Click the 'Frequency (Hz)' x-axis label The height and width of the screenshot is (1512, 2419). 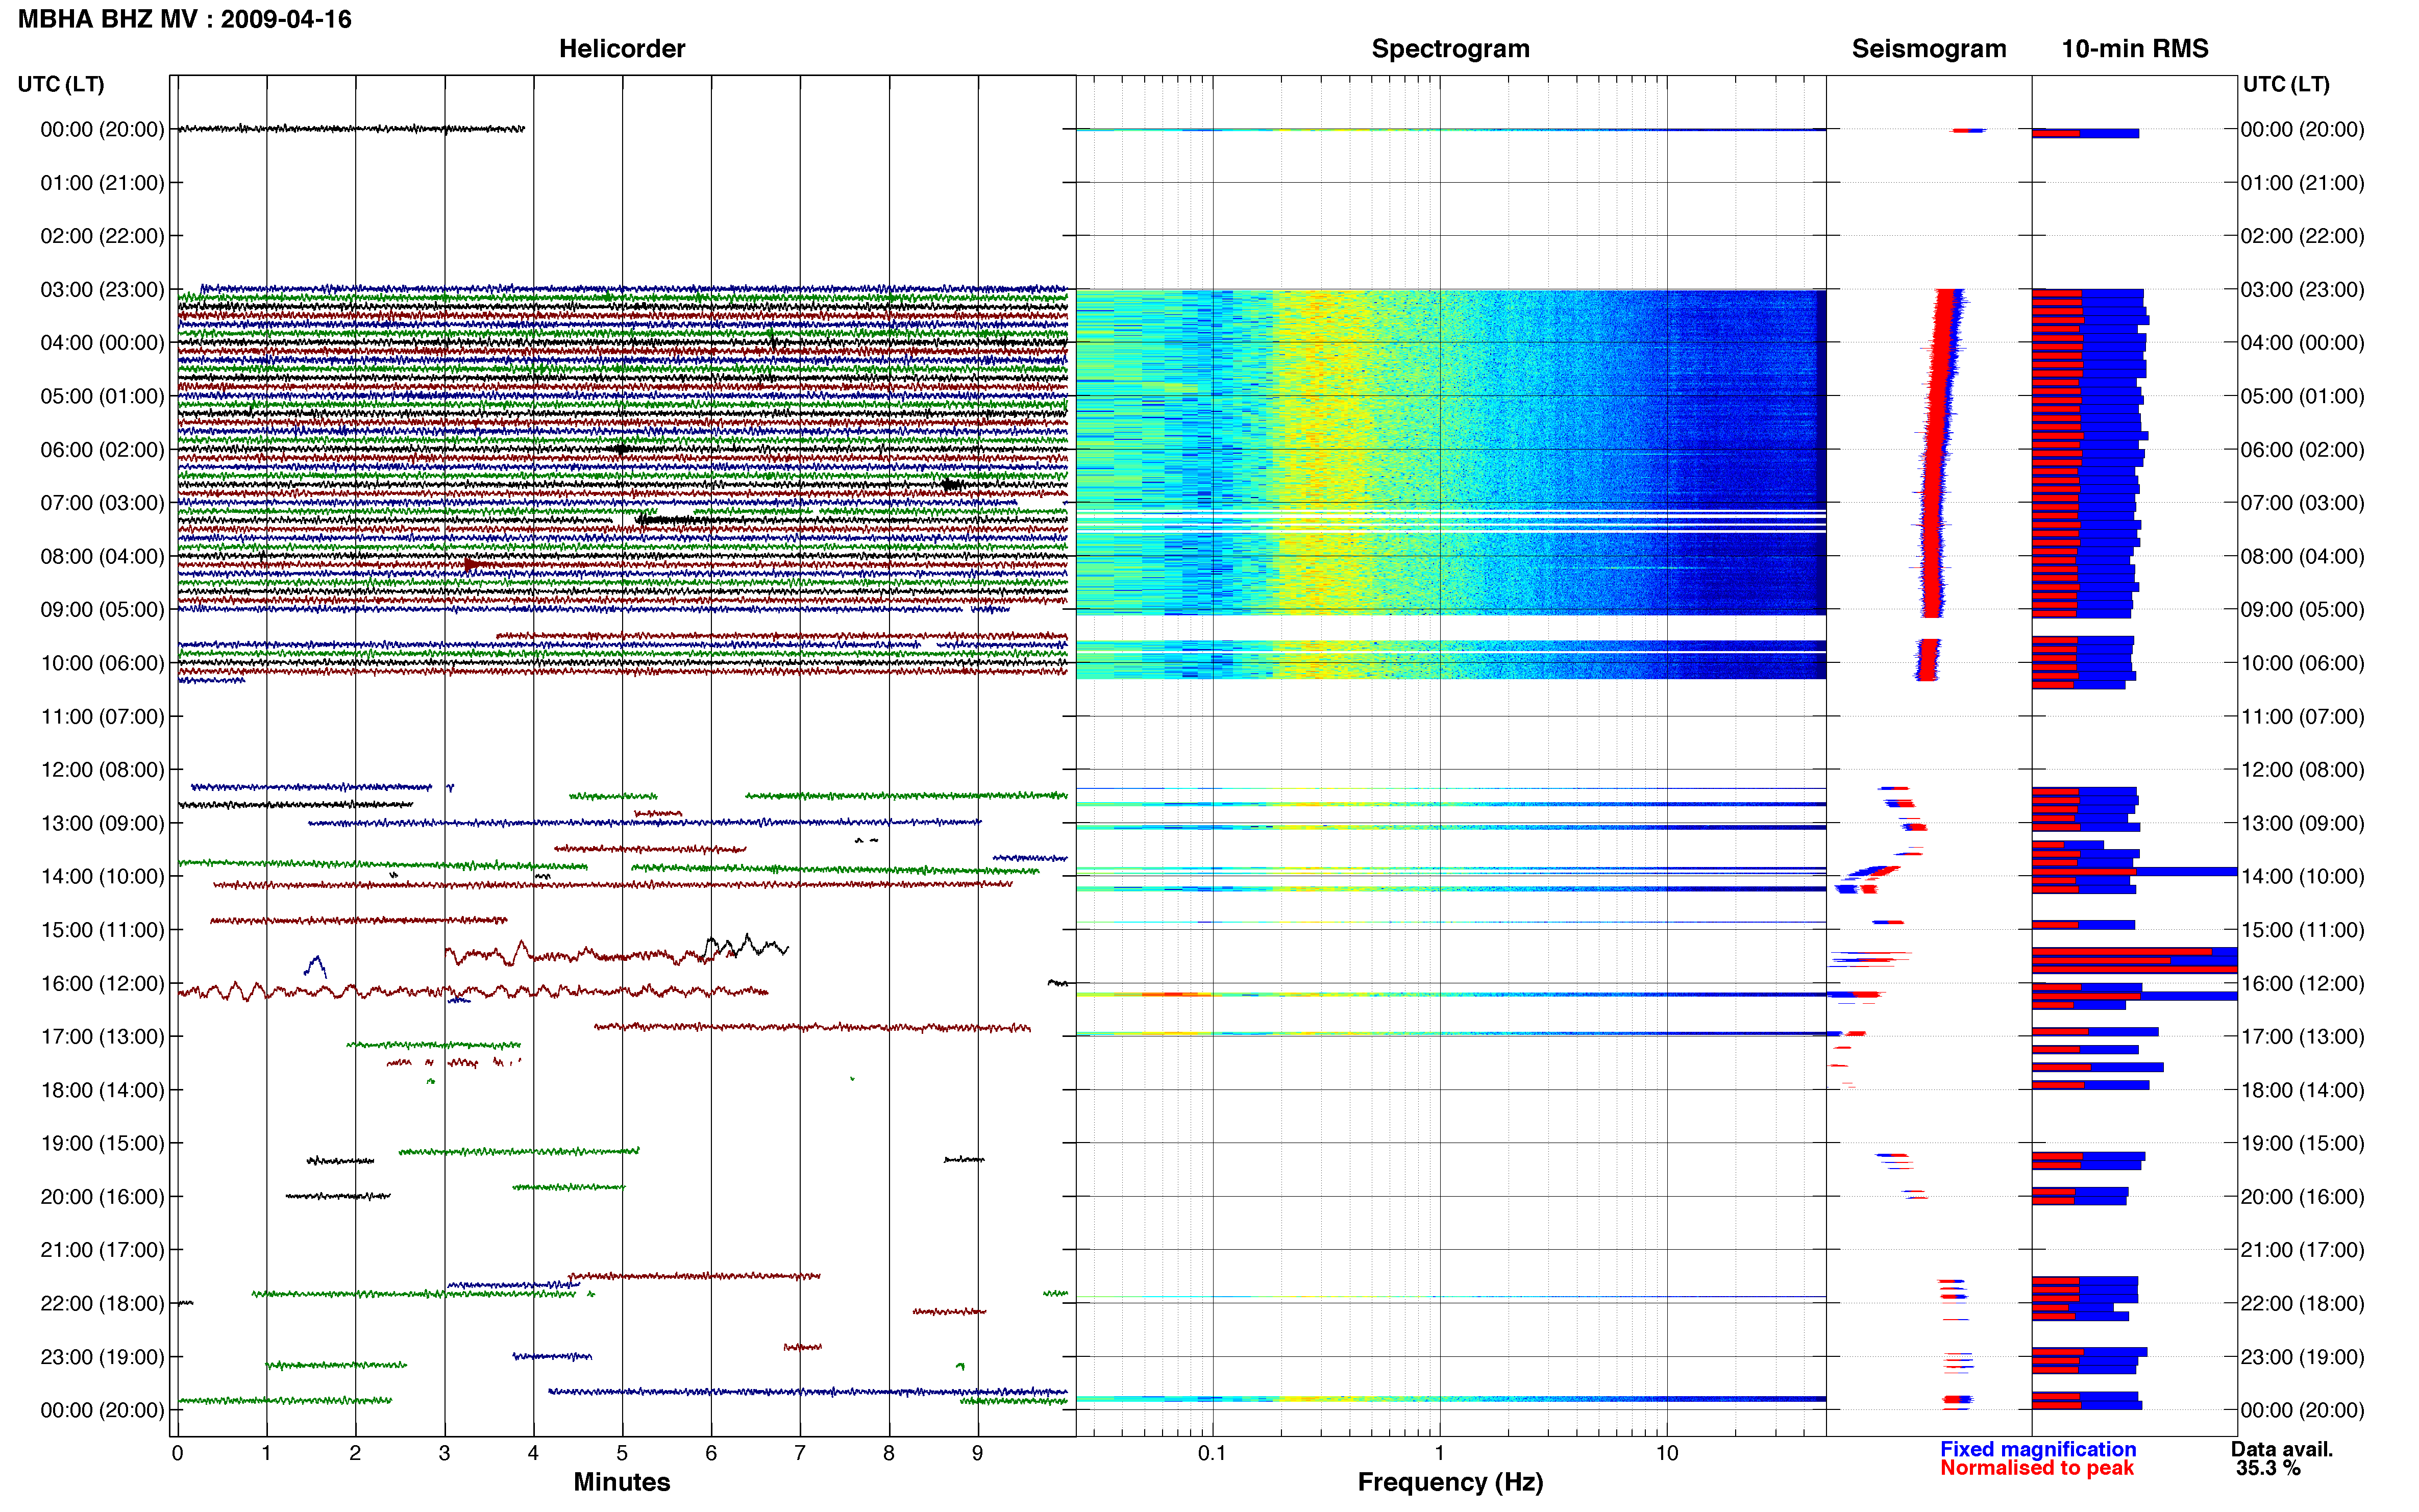pyautogui.click(x=1450, y=1483)
